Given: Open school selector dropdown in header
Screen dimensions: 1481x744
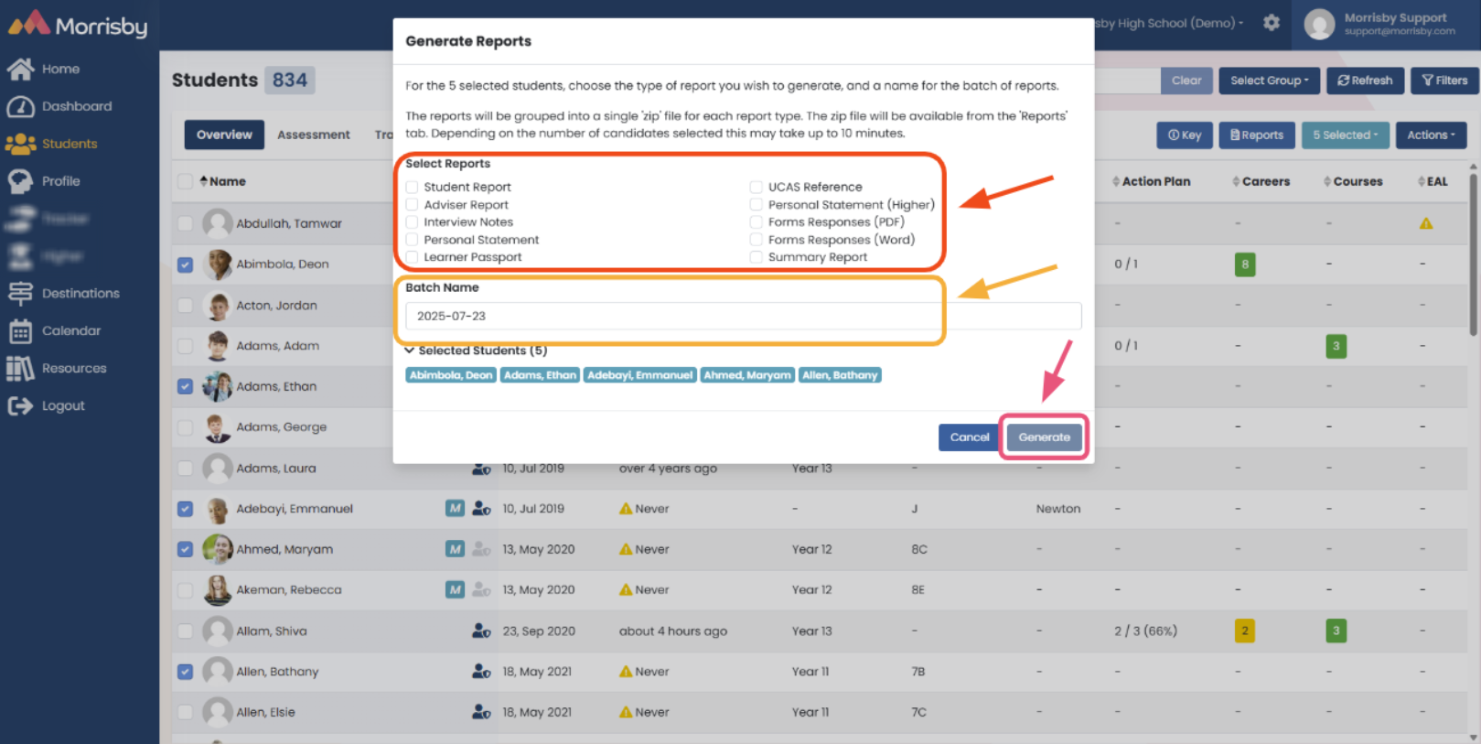Looking at the screenshot, I should 1169,23.
